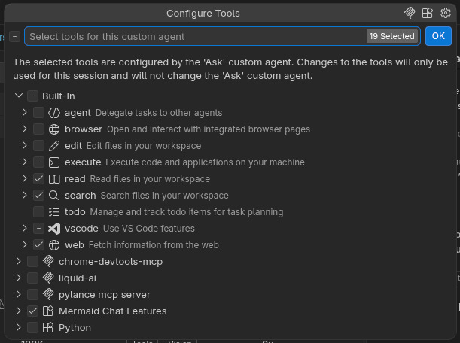Click the globe icon beside browser
460x343 pixels.
point(54,129)
